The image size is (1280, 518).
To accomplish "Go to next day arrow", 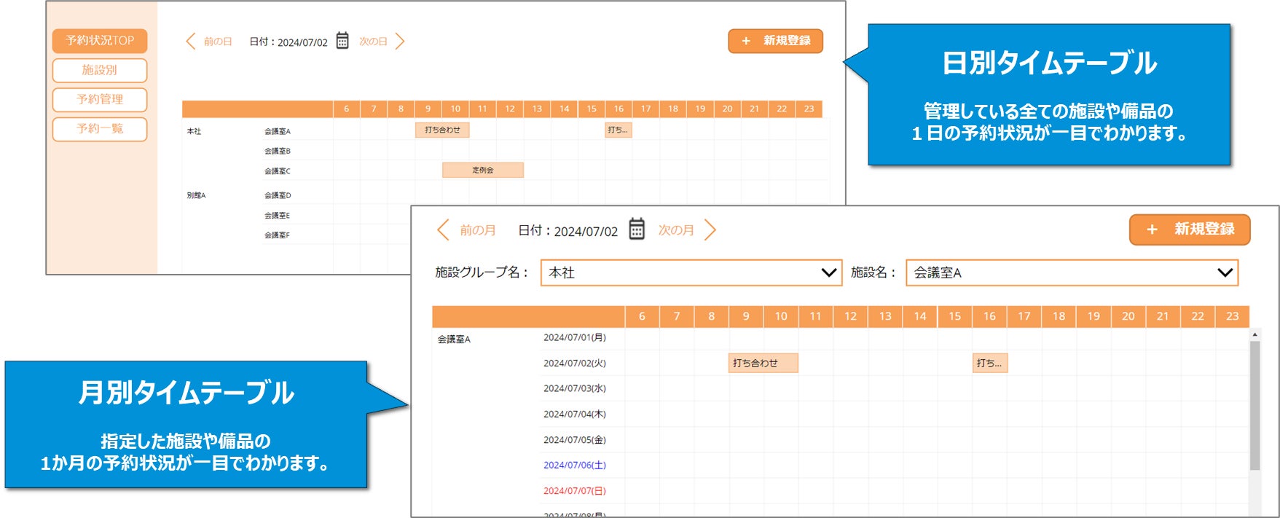I will point(400,41).
